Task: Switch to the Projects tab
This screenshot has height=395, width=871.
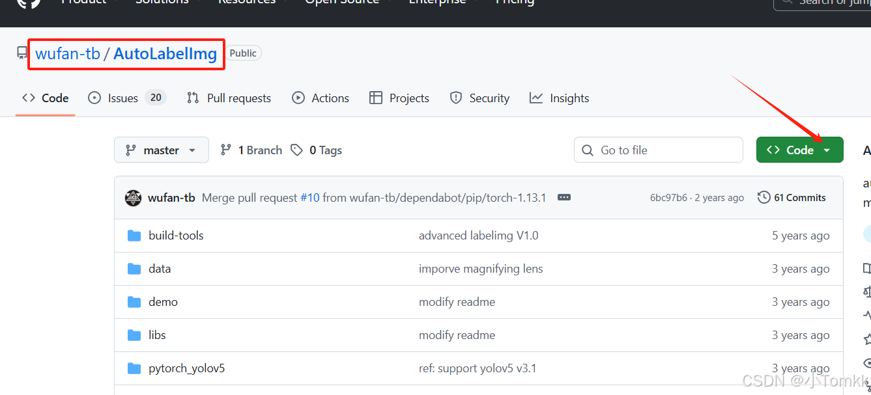Action: [x=399, y=98]
